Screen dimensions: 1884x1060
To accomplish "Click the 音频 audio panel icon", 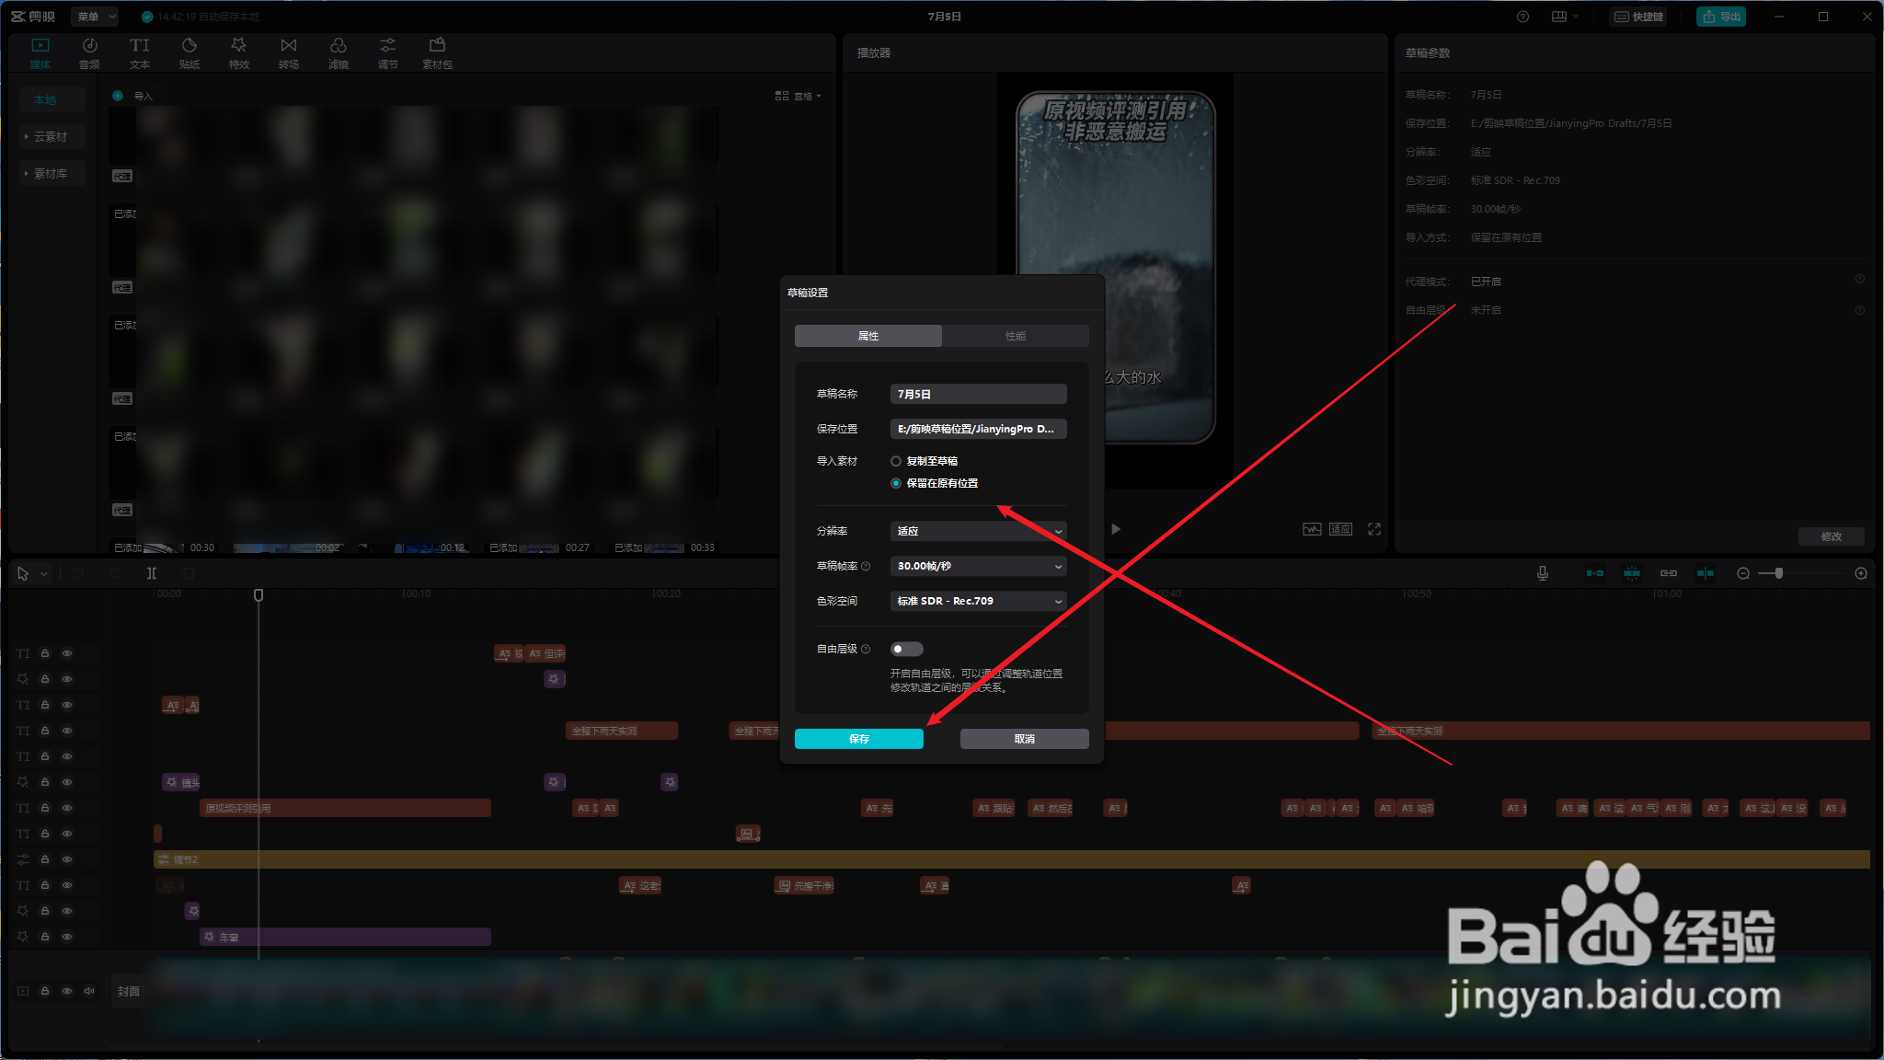I will pyautogui.click(x=89, y=52).
